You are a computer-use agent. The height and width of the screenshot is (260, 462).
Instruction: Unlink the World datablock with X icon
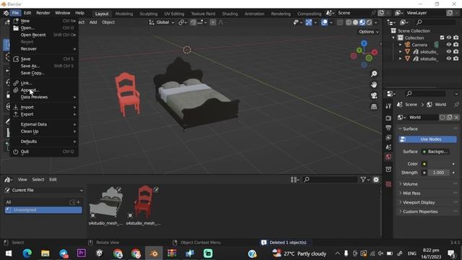click(456, 117)
